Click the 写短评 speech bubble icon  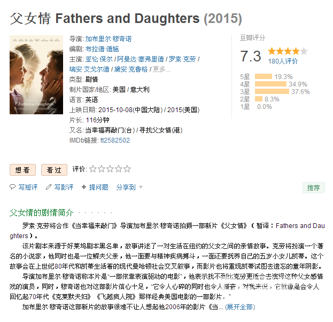click(12, 187)
